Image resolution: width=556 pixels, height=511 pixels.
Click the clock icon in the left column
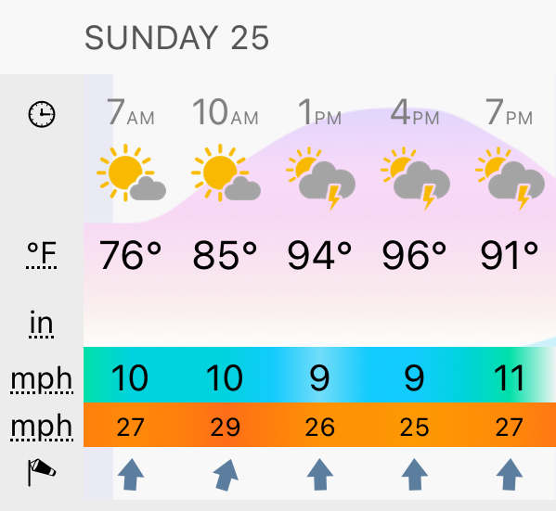[42, 114]
